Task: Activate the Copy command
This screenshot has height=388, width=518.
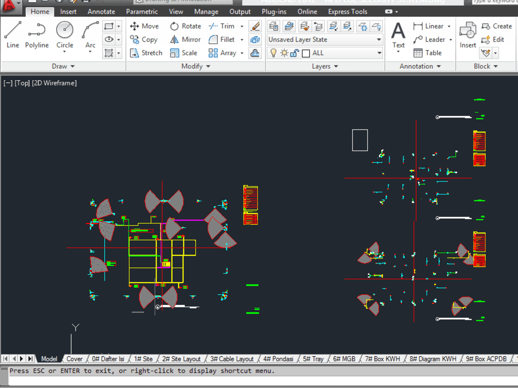Action: (x=144, y=40)
